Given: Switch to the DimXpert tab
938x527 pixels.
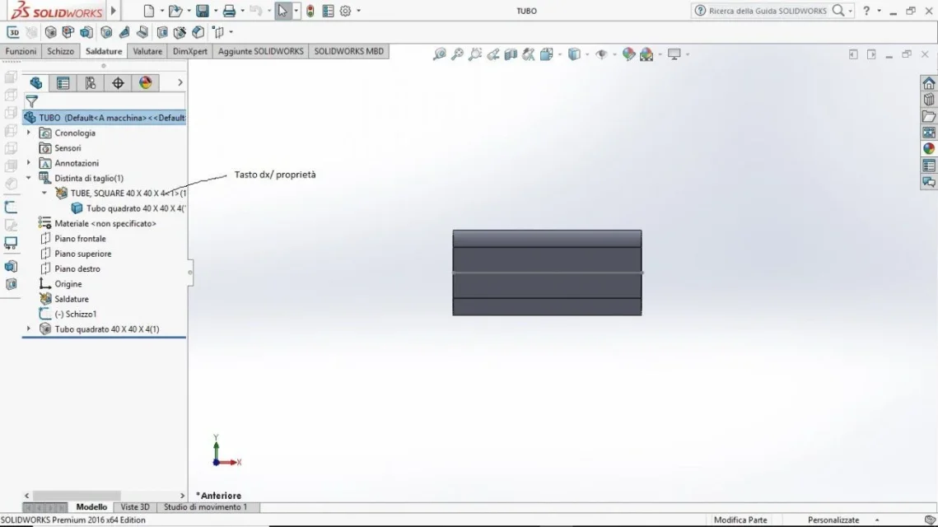Looking at the screenshot, I should (x=189, y=51).
